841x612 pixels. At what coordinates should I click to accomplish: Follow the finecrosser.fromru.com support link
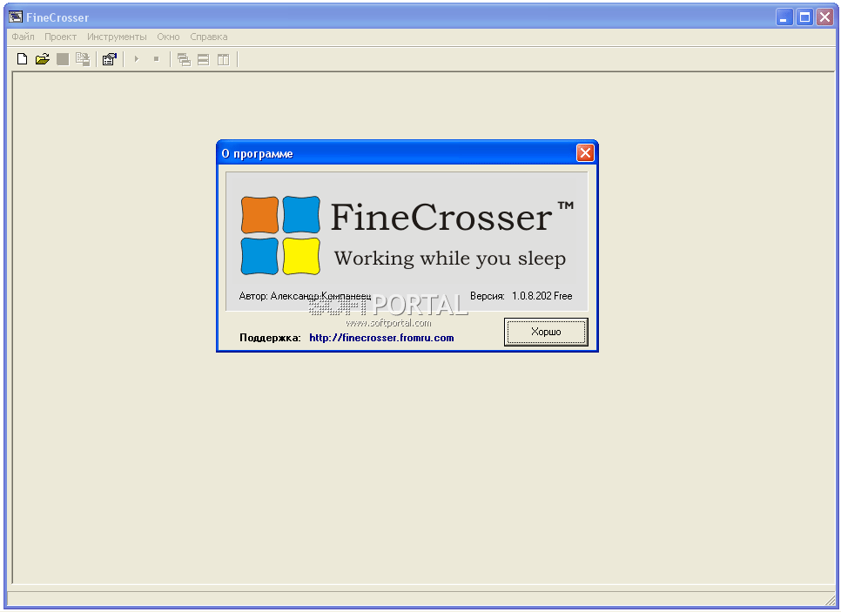pos(381,338)
